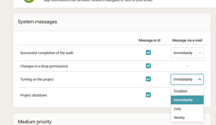Collapse the open dropdown using its up chevron

200,79
